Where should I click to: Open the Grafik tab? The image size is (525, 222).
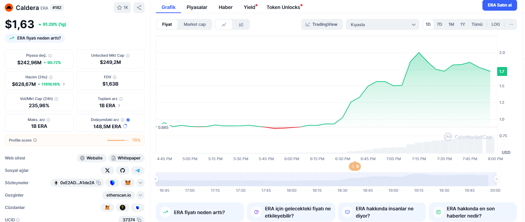(x=168, y=7)
